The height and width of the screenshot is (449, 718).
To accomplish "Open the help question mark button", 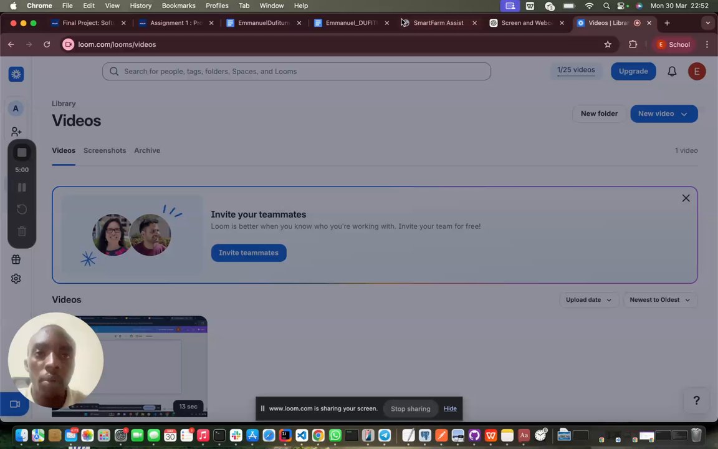I will (x=696, y=400).
